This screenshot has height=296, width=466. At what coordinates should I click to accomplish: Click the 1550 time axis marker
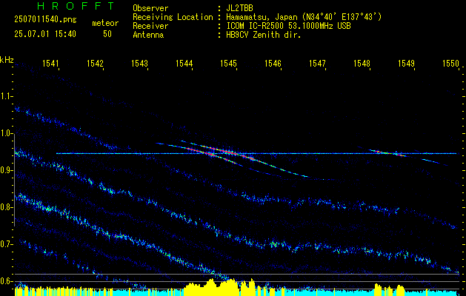pos(451,63)
